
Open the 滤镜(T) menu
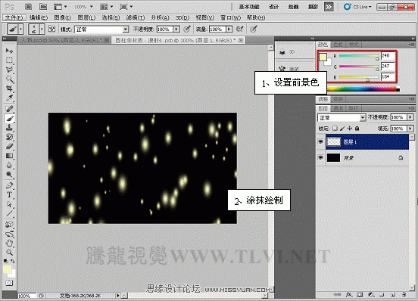click(136, 17)
